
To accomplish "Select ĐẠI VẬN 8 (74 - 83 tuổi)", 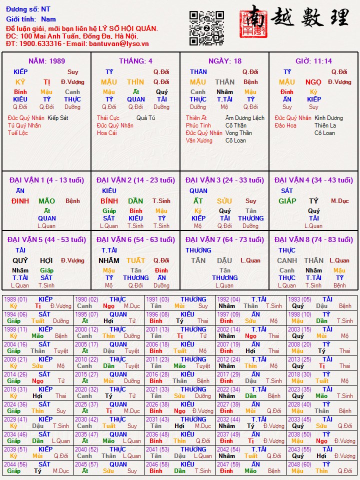I will tap(313, 239).
